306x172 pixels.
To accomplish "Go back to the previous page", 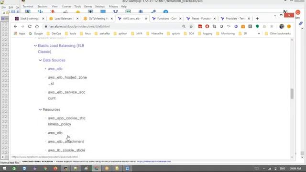I will (x=15, y=26).
